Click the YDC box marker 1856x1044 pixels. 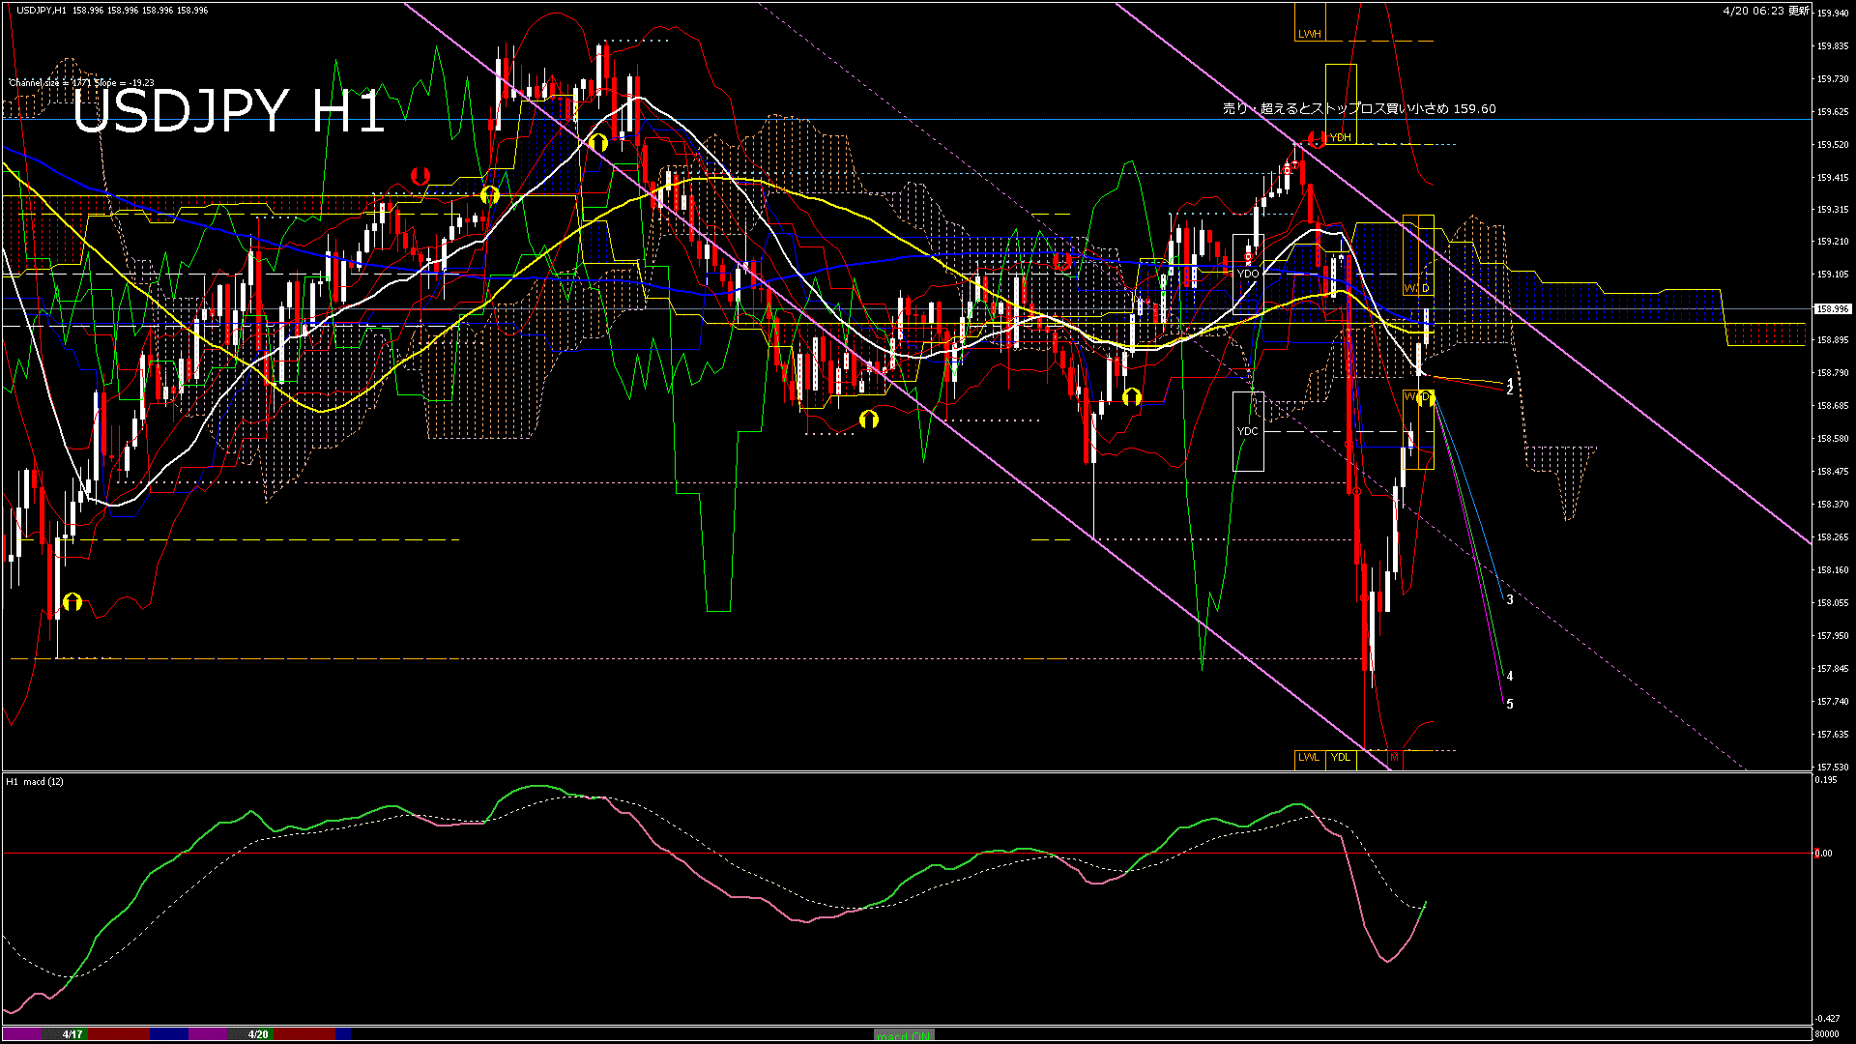pyautogui.click(x=1248, y=431)
